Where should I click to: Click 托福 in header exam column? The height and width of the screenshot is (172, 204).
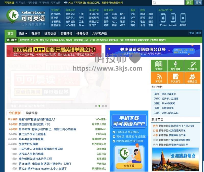123,18
